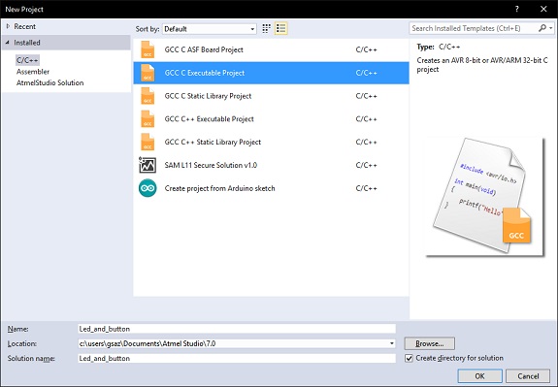Click the GCC C++ Executable Project icon

pos(148,118)
